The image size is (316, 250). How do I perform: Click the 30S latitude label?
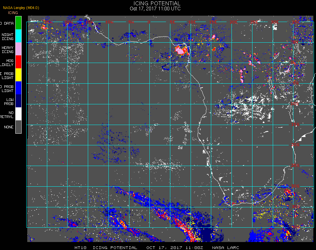295,186
